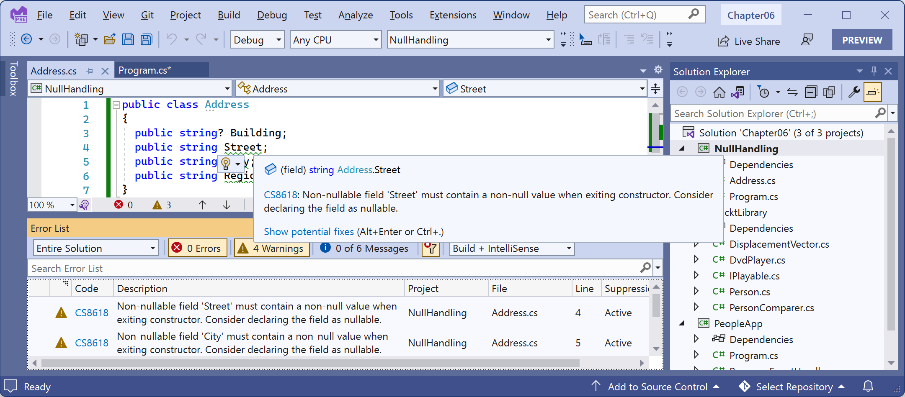The width and height of the screenshot is (905, 397).
Task: Click the Solution Explorer Home icon
Action: click(719, 92)
